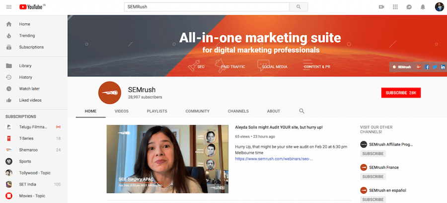Click the SEMrush channel name heading

(x=142, y=89)
